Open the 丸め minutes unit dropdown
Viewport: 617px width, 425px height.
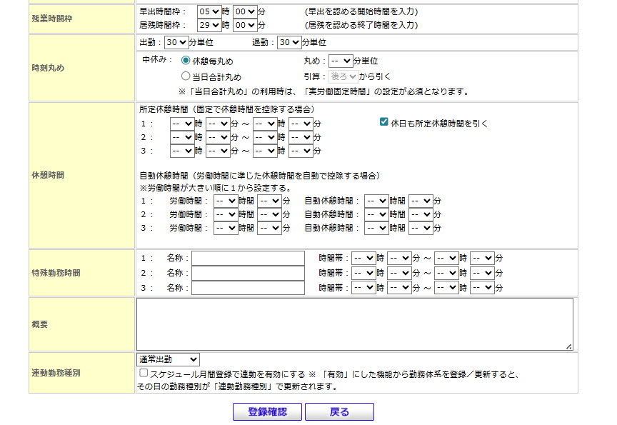[341, 61]
